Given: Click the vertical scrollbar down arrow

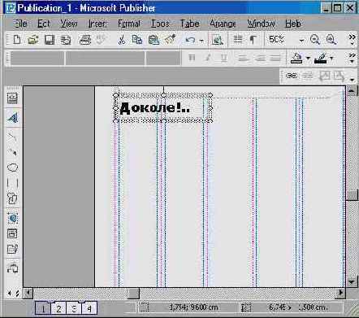Looking at the screenshot, I should pos(352,282).
